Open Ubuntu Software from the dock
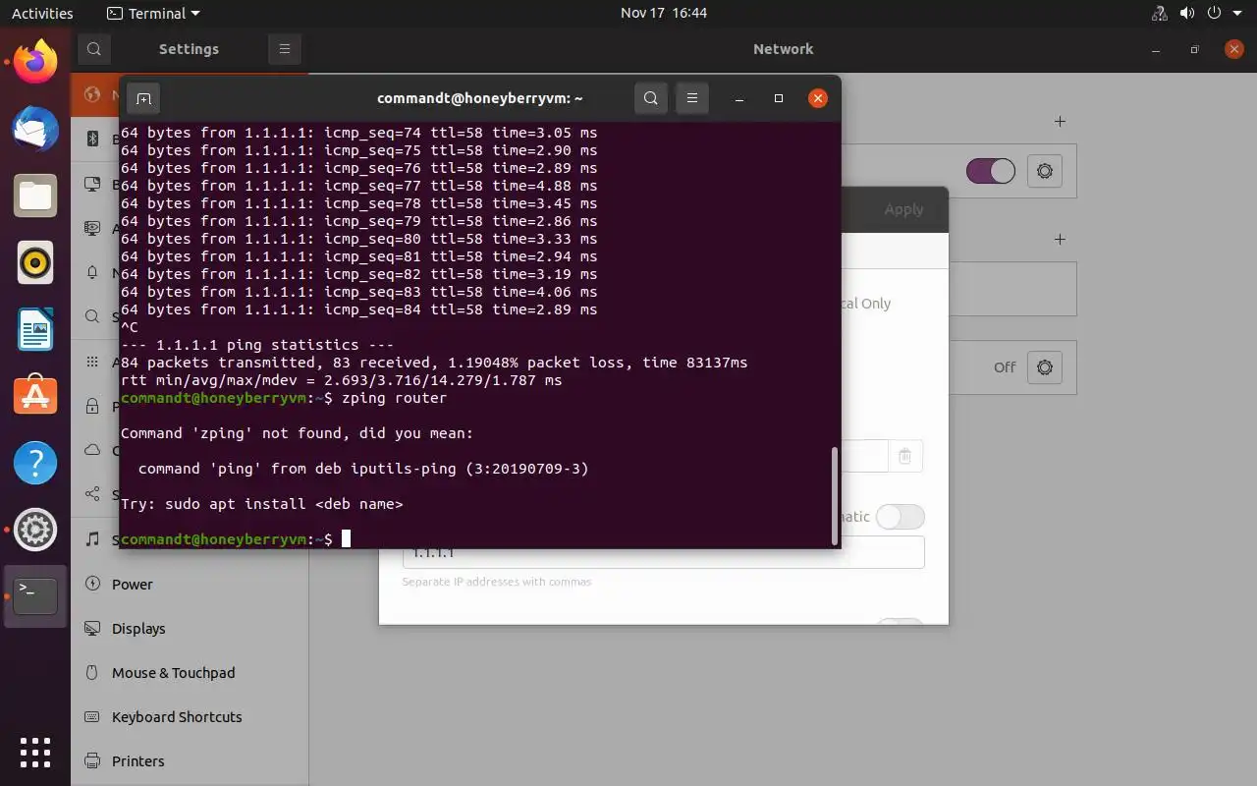The image size is (1257, 786). pyautogui.click(x=35, y=396)
